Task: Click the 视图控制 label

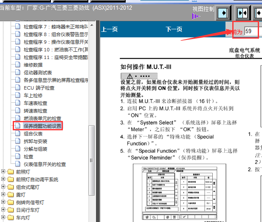Action: [203, 9]
